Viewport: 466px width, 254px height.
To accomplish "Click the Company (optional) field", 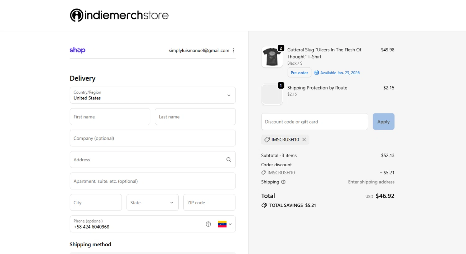I will [153, 138].
